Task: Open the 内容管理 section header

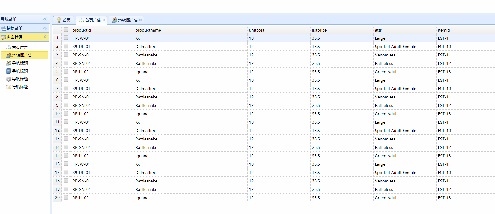Action: [x=25, y=37]
